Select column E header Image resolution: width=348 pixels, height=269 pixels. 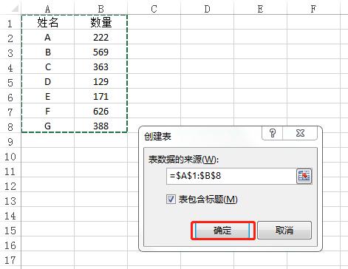(260, 9)
